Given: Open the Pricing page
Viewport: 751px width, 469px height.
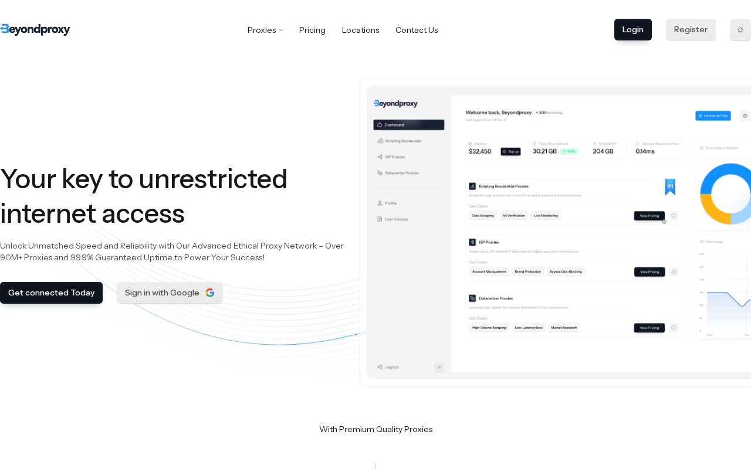Looking at the screenshot, I should [312, 30].
